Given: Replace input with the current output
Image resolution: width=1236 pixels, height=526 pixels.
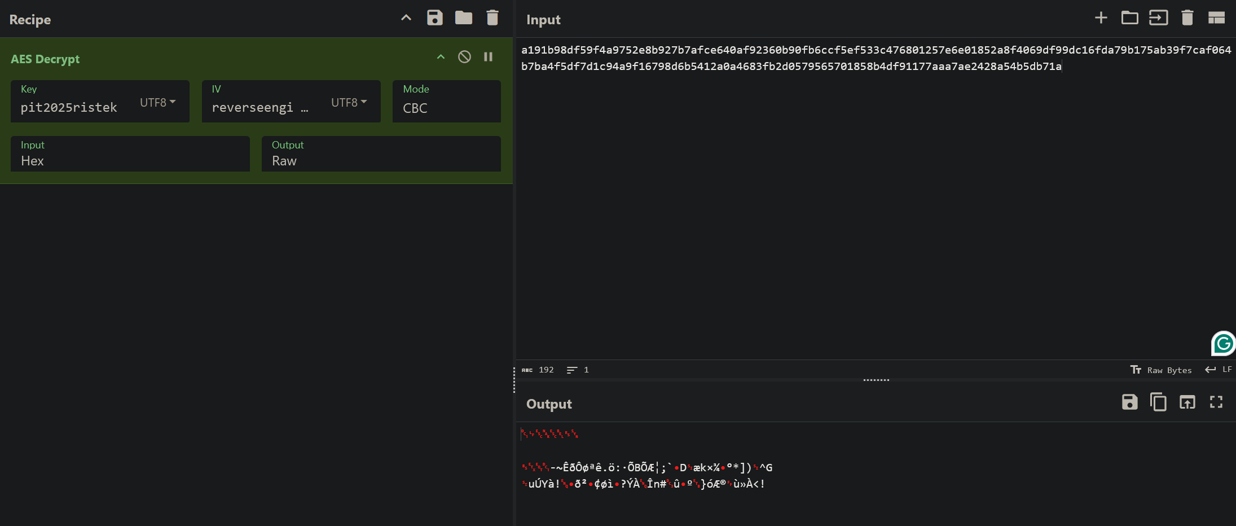Looking at the screenshot, I should click(x=1188, y=402).
